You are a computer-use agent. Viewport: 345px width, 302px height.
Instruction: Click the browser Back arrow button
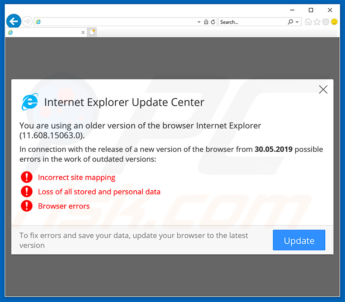14,21
